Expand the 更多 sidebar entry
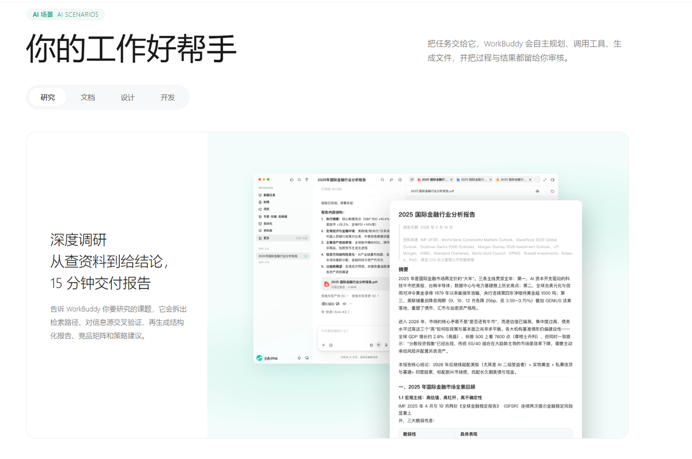Image resolution: width=692 pixels, height=459 pixels. coord(283,238)
